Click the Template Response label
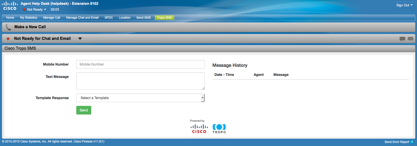 (x=52, y=98)
